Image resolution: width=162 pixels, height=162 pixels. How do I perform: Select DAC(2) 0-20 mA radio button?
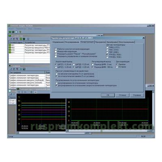coord(74,64)
